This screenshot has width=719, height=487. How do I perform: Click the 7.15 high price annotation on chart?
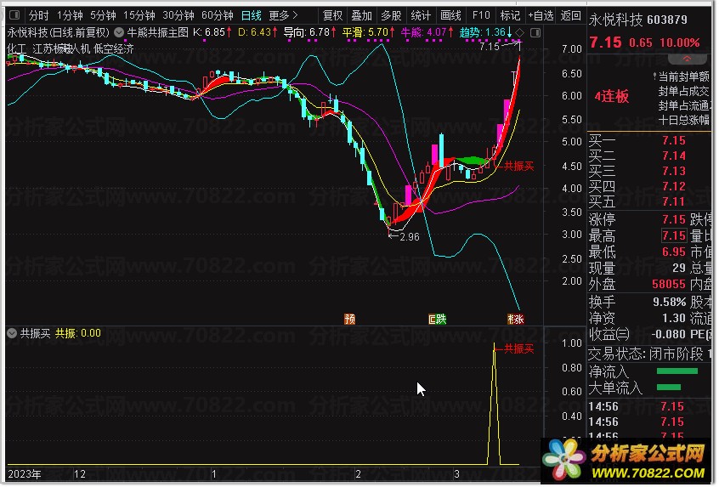pos(490,46)
